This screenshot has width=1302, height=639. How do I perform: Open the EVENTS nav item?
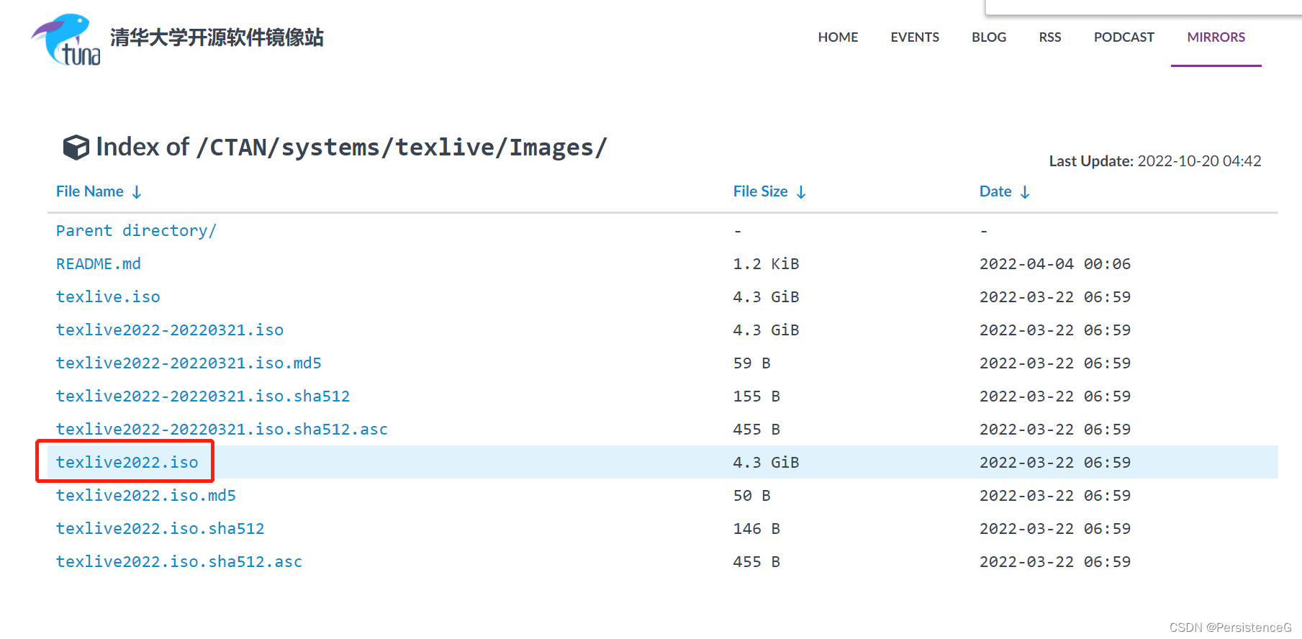(x=915, y=37)
